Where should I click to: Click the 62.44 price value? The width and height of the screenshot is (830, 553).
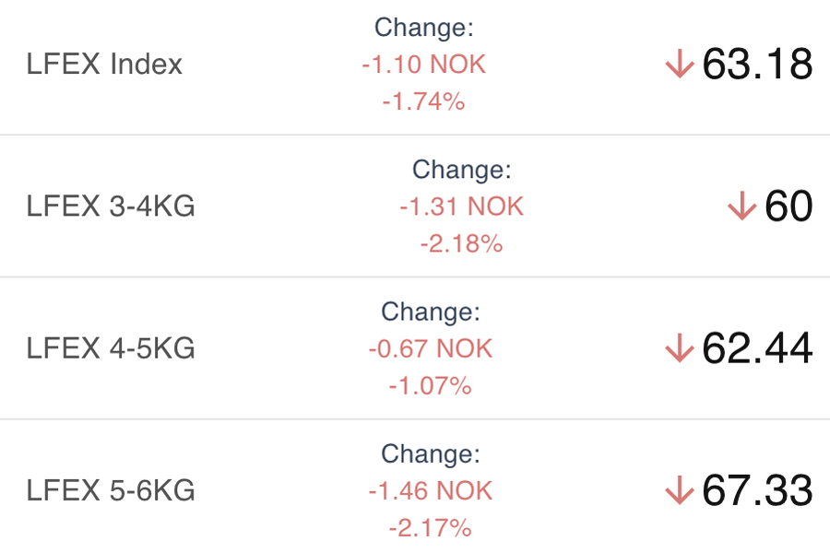(757, 348)
